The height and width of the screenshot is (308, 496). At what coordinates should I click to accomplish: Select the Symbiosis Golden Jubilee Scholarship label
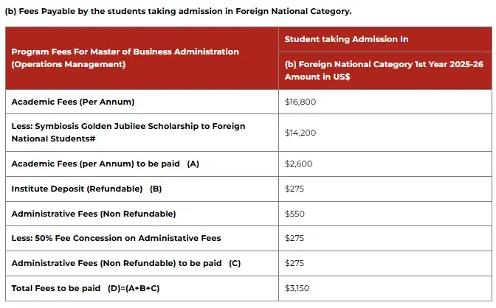click(x=128, y=132)
